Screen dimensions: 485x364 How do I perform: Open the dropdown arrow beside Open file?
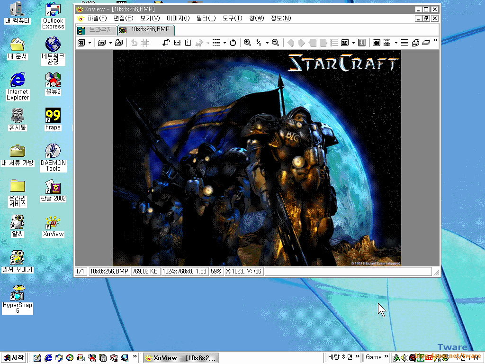tap(110, 43)
